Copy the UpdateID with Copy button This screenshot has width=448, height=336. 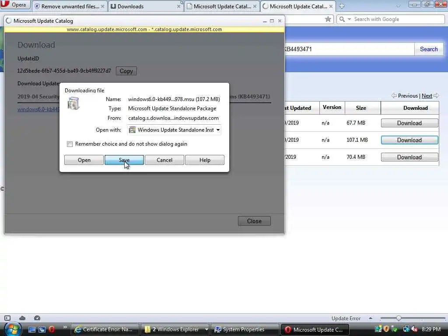(x=126, y=71)
